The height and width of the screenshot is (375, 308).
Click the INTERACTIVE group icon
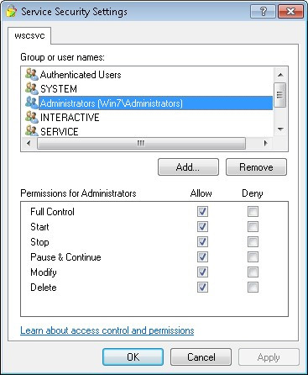[x=31, y=117]
